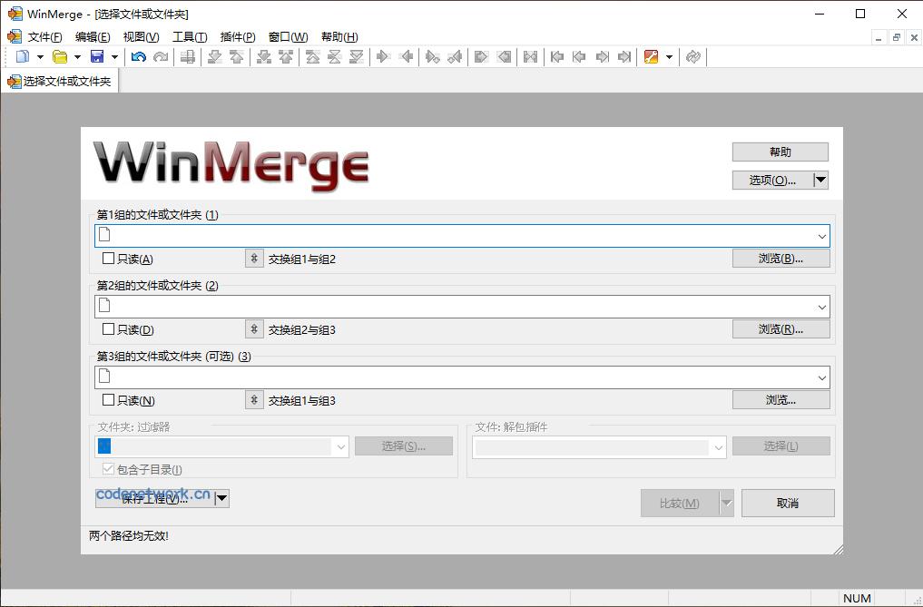Click the Save floppy disk icon
This screenshot has width=923, height=607.
96,57
